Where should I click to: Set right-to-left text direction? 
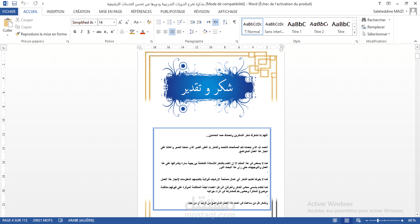click(x=216, y=22)
